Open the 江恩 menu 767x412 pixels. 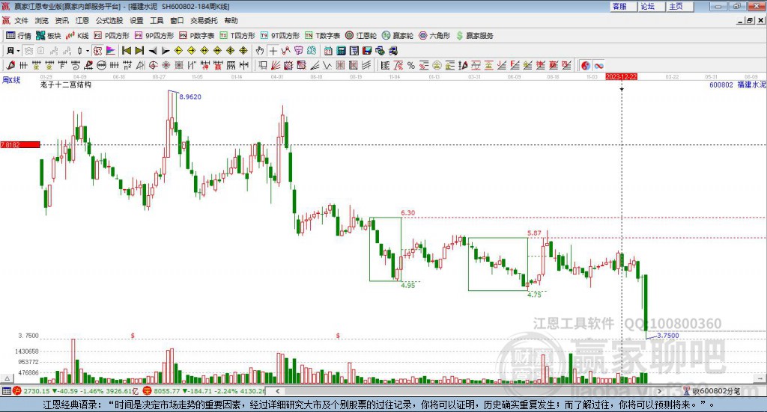82,20
